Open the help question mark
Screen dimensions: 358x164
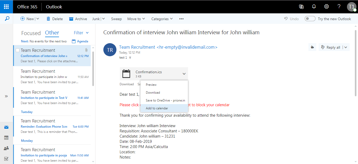pyautogui.click(x=339, y=7)
